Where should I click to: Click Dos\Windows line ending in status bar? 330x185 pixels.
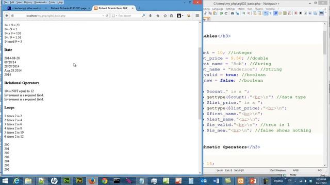(x=278, y=170)
